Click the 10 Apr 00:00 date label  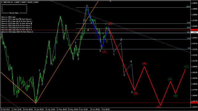click(x=39, y=109)
